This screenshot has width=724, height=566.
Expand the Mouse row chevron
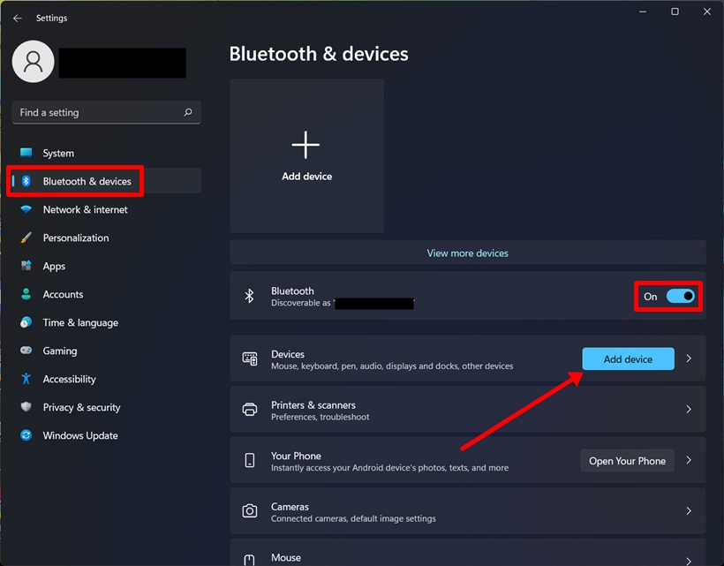[689, 561]
